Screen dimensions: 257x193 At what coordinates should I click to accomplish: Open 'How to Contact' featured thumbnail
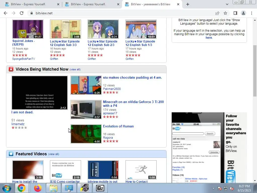tap(141, 170)
